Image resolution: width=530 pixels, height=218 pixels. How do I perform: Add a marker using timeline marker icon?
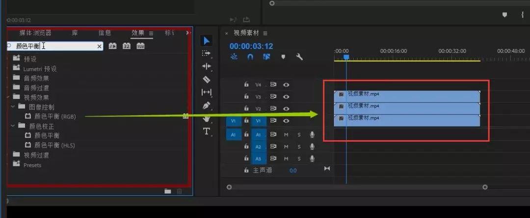click(283, 57)
